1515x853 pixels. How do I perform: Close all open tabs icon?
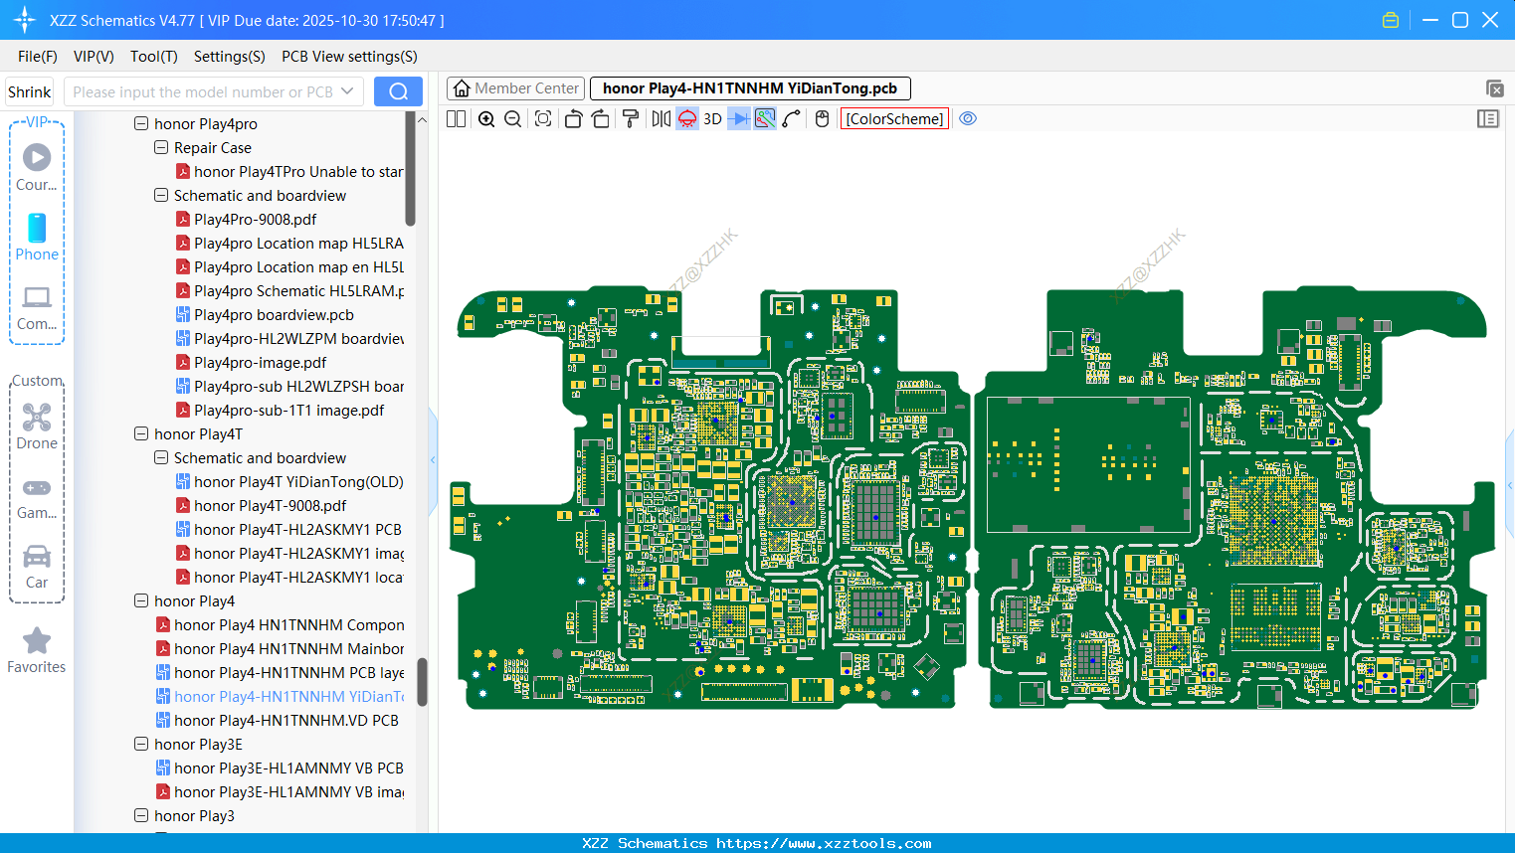coord(1494,88)
